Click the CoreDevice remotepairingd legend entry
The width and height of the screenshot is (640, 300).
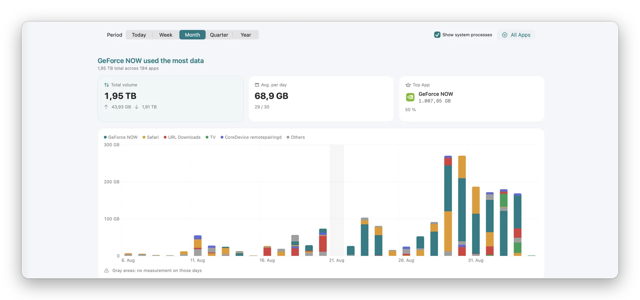click(251, 137)
